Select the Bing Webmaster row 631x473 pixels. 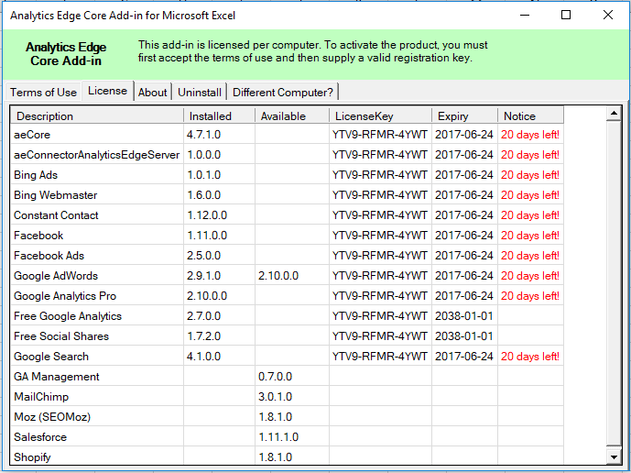point(287,195)
